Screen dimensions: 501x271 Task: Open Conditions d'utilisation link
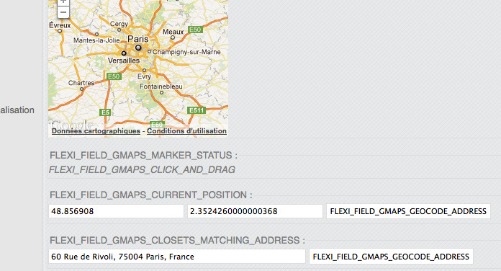coord(186,131)
